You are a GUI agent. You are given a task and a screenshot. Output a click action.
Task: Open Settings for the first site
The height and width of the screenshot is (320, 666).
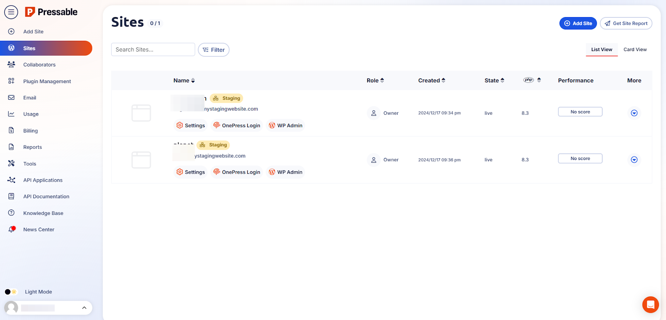[190, 126]
